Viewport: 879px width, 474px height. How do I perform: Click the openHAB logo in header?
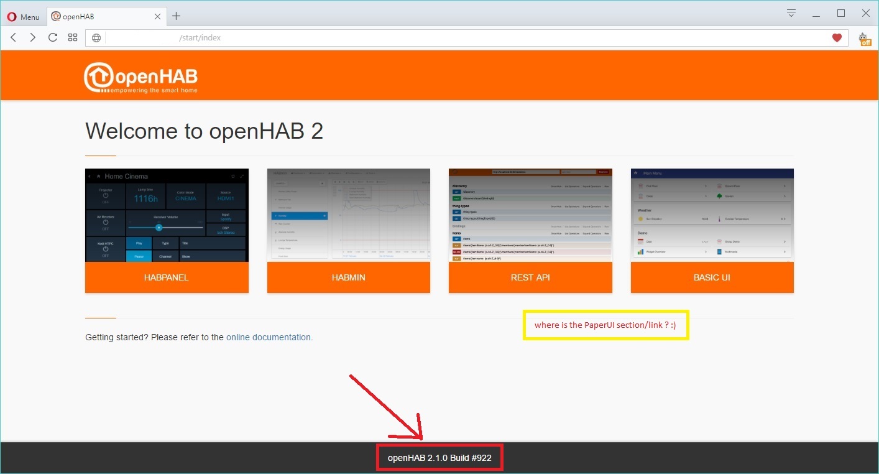pyautogui.click(x=141, y=77)
